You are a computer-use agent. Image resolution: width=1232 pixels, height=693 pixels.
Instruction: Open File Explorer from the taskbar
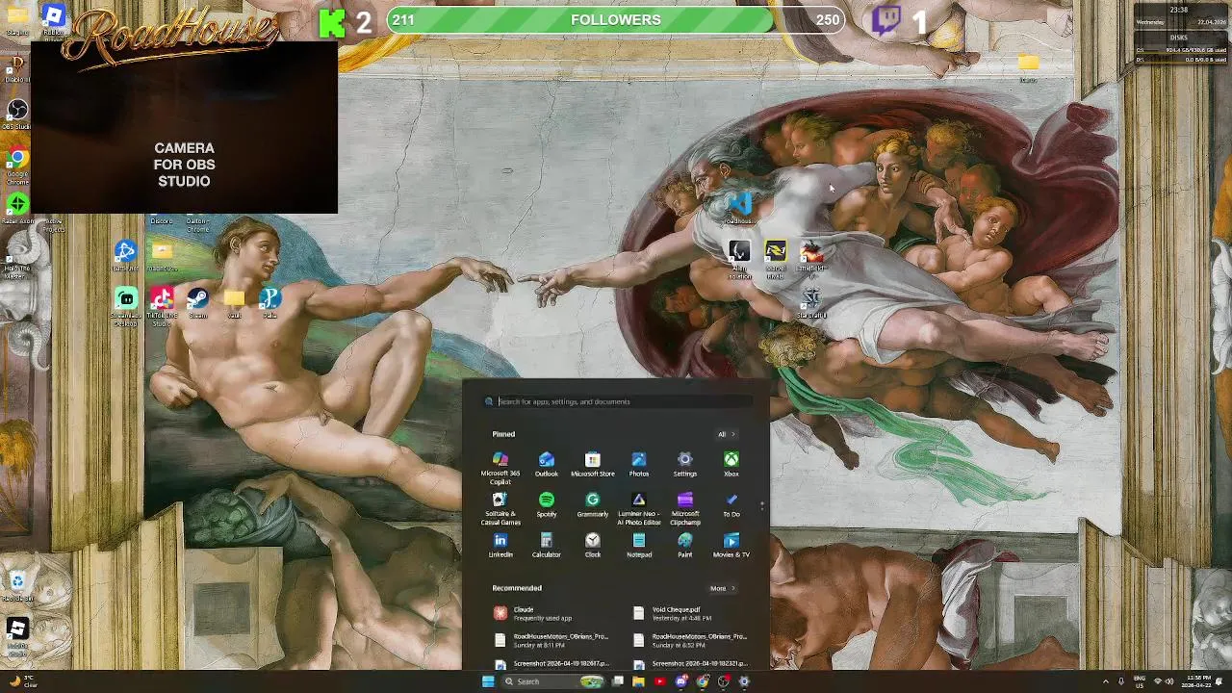[638, 681]
